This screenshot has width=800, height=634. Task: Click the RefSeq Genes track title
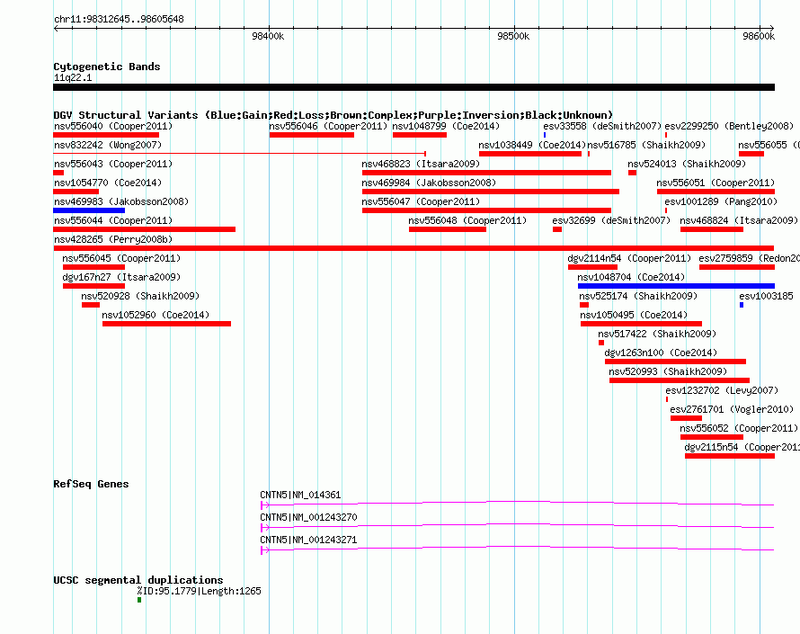pyautogui.click(x=91, y=484)
